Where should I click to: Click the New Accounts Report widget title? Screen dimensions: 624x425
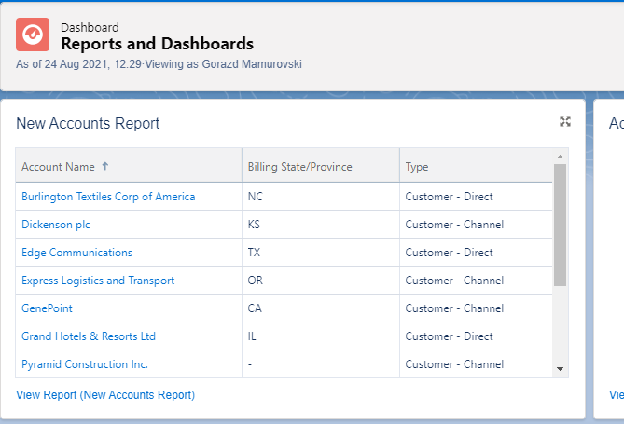pos(88,123)
